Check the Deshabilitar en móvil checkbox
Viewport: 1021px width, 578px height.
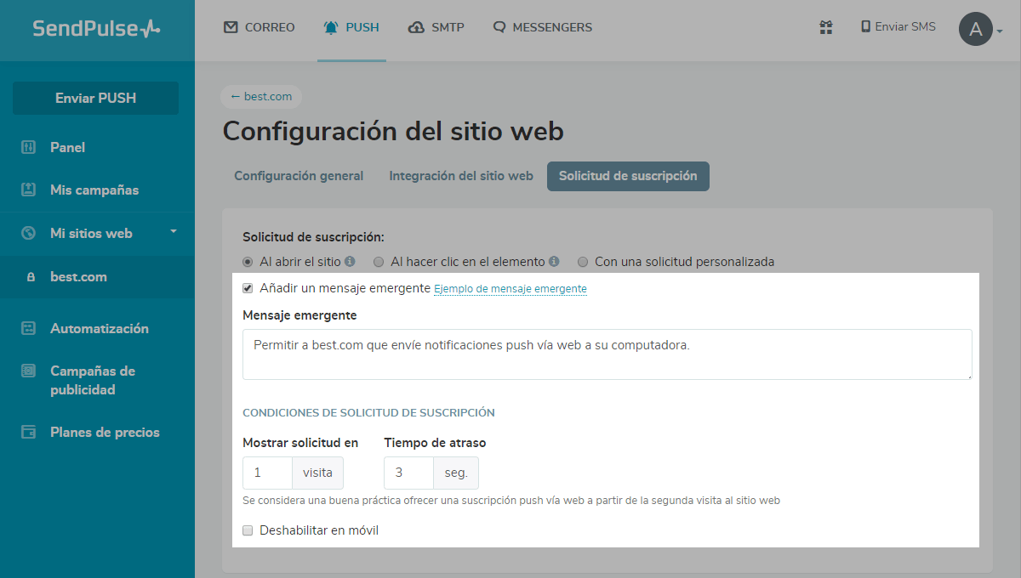[248, 530]
